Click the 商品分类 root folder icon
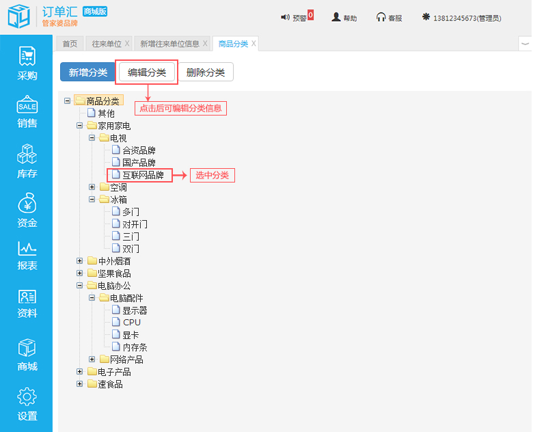The height and width of the screenshot is (432, 533). tap(80, 100)
